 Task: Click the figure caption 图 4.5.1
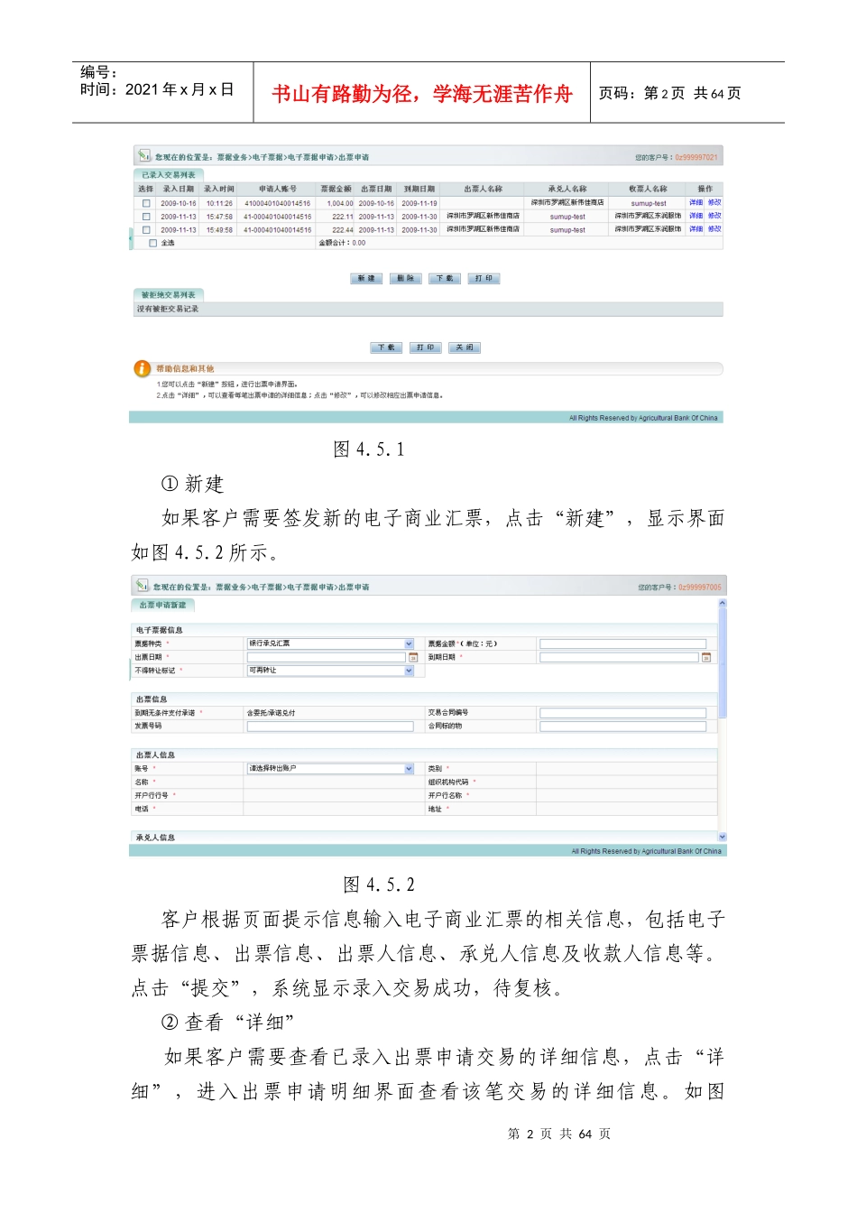pyautogui.click(x=369, y=449)
